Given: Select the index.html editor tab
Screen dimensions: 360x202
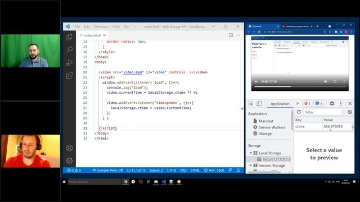Looking at the screenshot, I should click(x=93, y=35).
